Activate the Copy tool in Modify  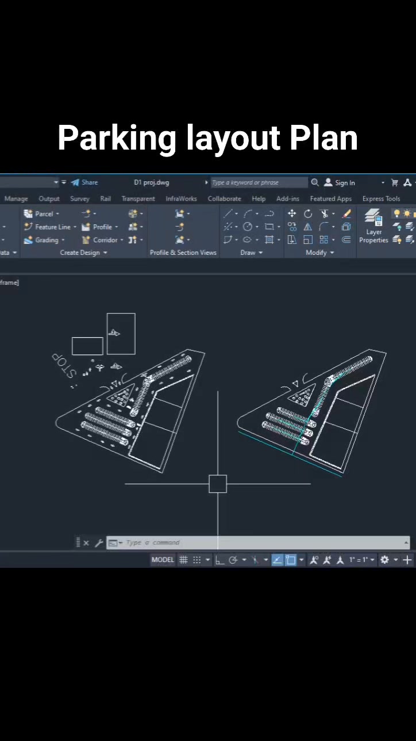pyautogui.click(x=292, y=227)
